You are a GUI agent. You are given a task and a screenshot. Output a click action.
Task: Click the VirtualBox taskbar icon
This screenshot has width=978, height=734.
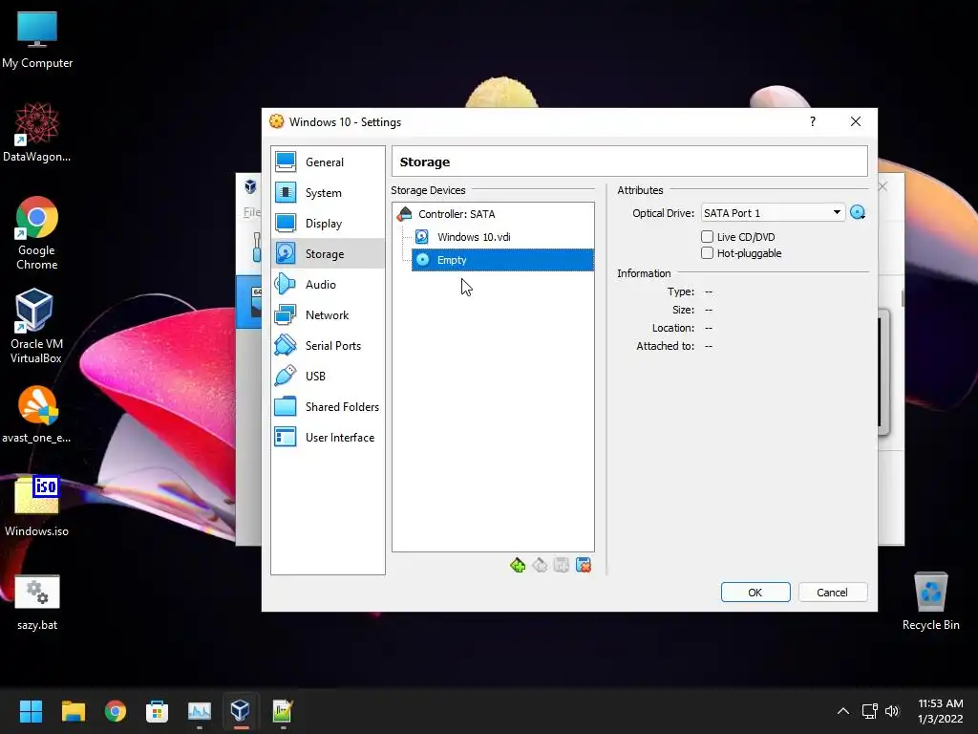(241, 711)
